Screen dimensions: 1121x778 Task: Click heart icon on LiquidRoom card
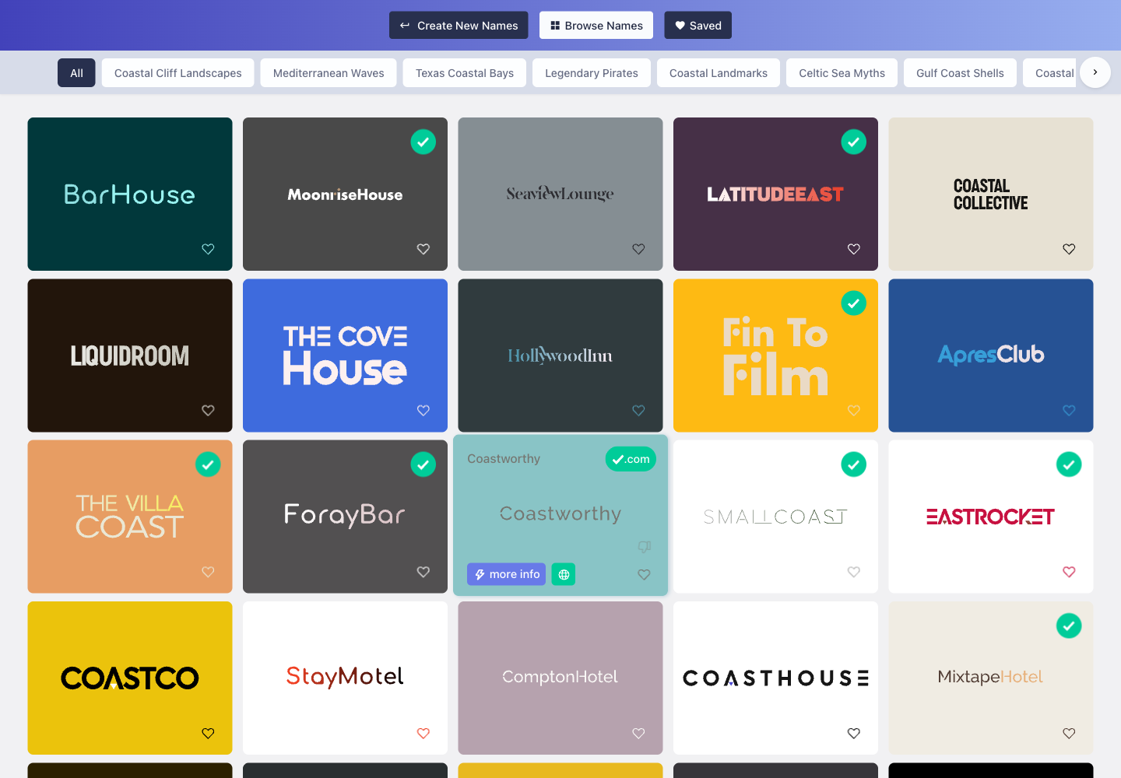(x=208, y=410)
